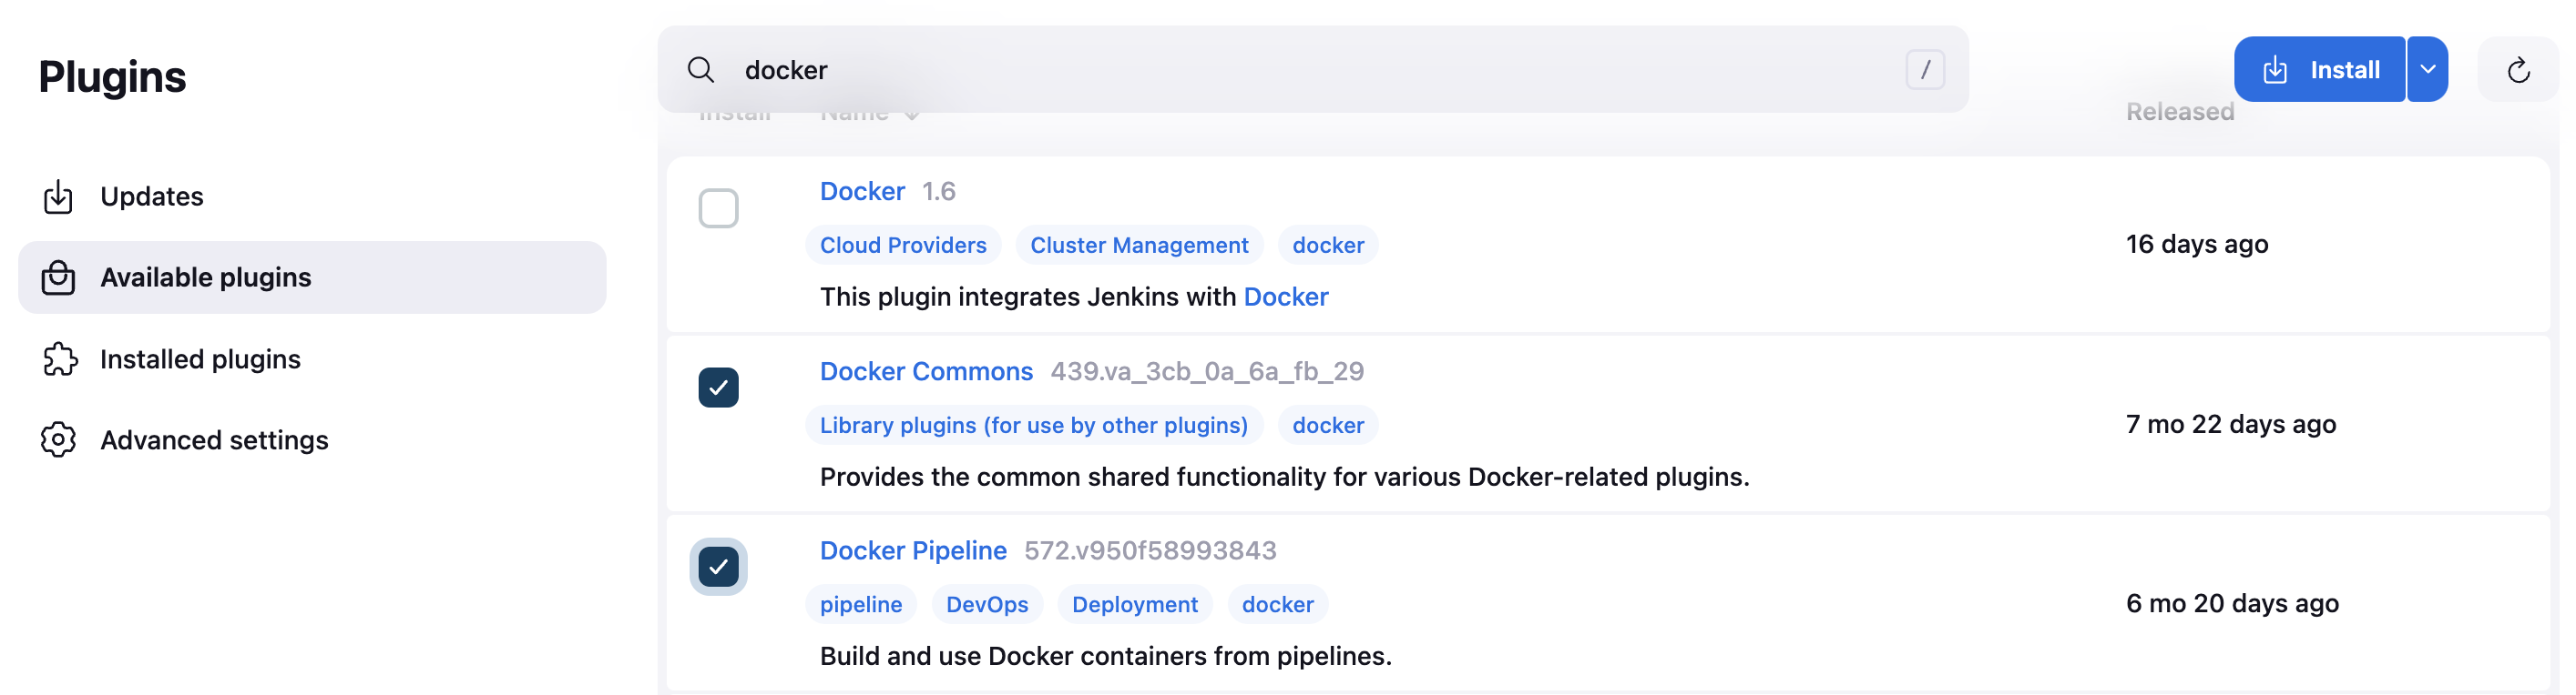
Task: Focus the plugin search field
Action: pyautogui.click(x=1300, y=70)
